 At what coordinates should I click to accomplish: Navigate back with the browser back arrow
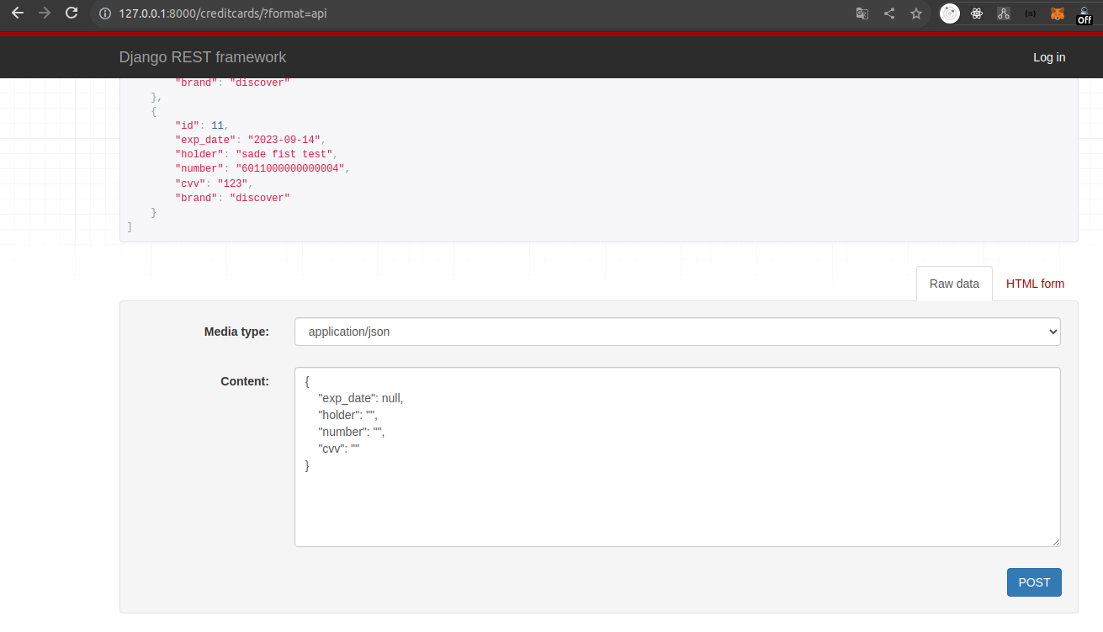click(18, 13)
